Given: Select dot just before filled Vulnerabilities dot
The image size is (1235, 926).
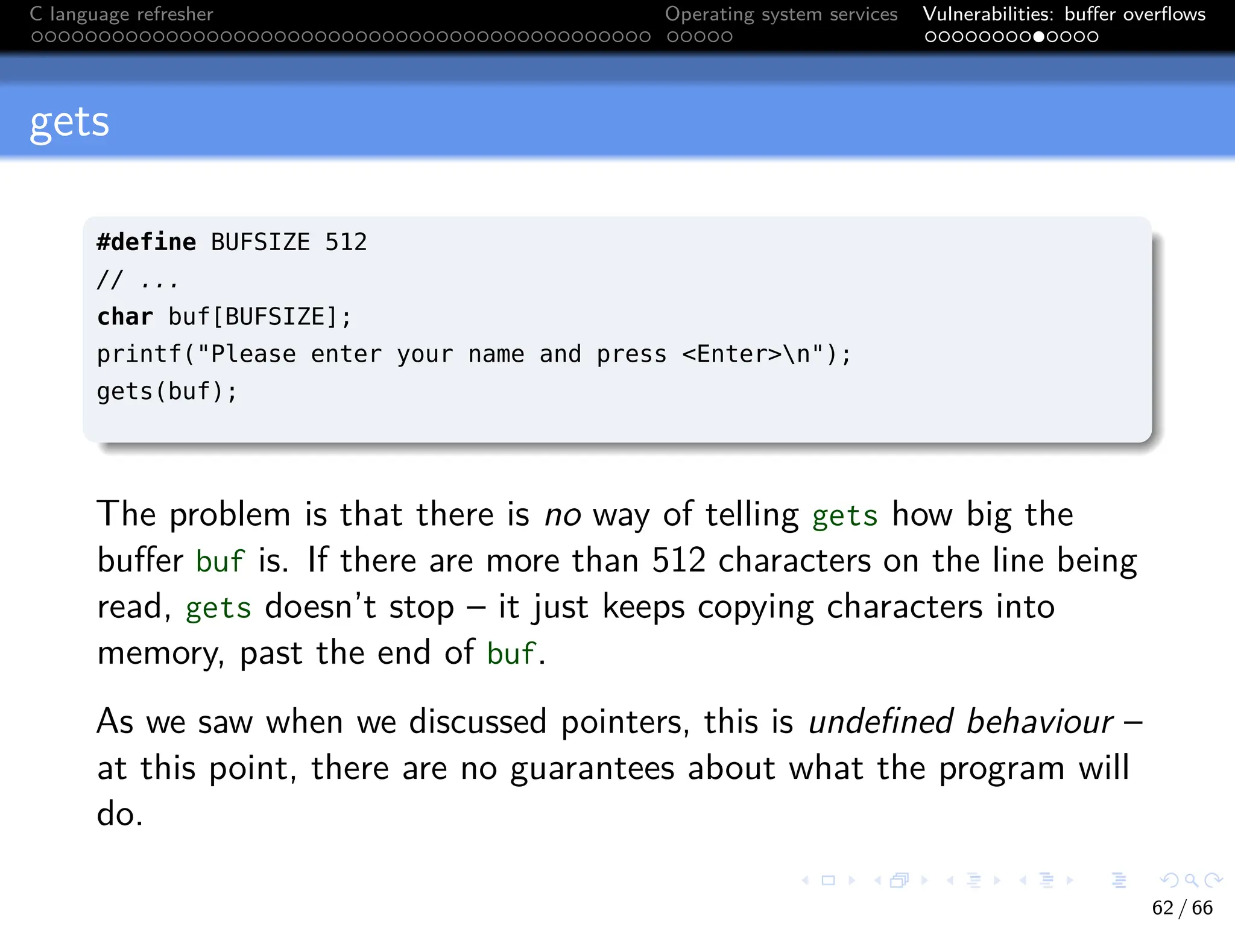Looking at the screenshot, I should point(1025,37).
